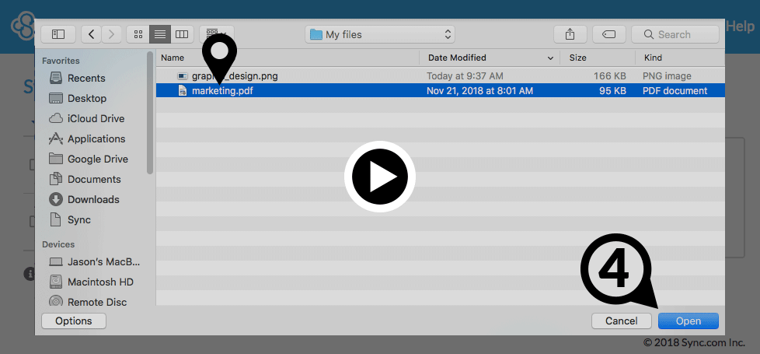This screenshot has width=760, height=354.
Task: Click the Cancel button
Action: (621, 321)
